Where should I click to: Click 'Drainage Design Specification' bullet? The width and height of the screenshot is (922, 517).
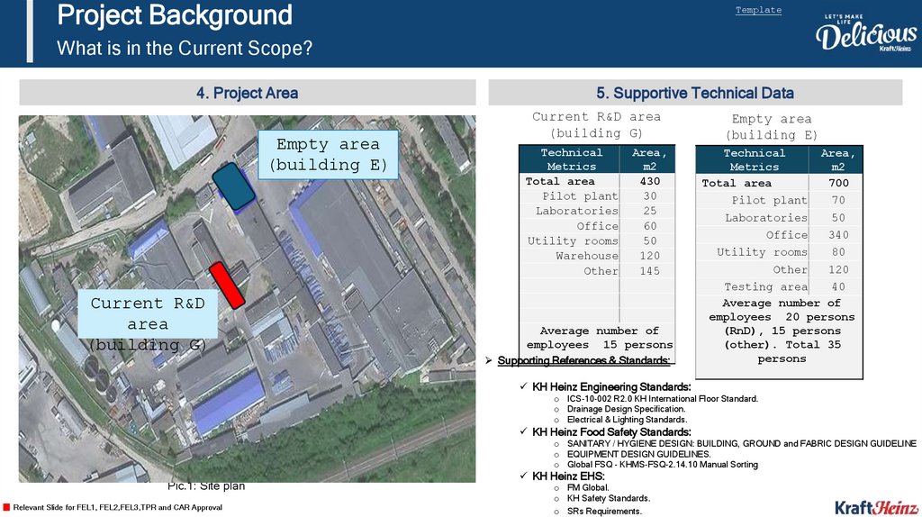pyautogui.click(x=627, y=409)
